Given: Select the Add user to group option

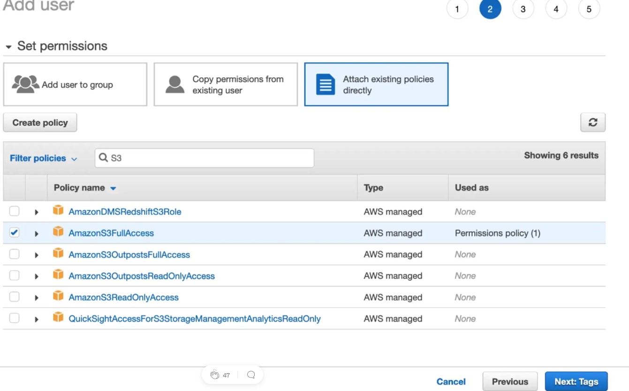Looking at the screenshot, I should click(75, 84).
